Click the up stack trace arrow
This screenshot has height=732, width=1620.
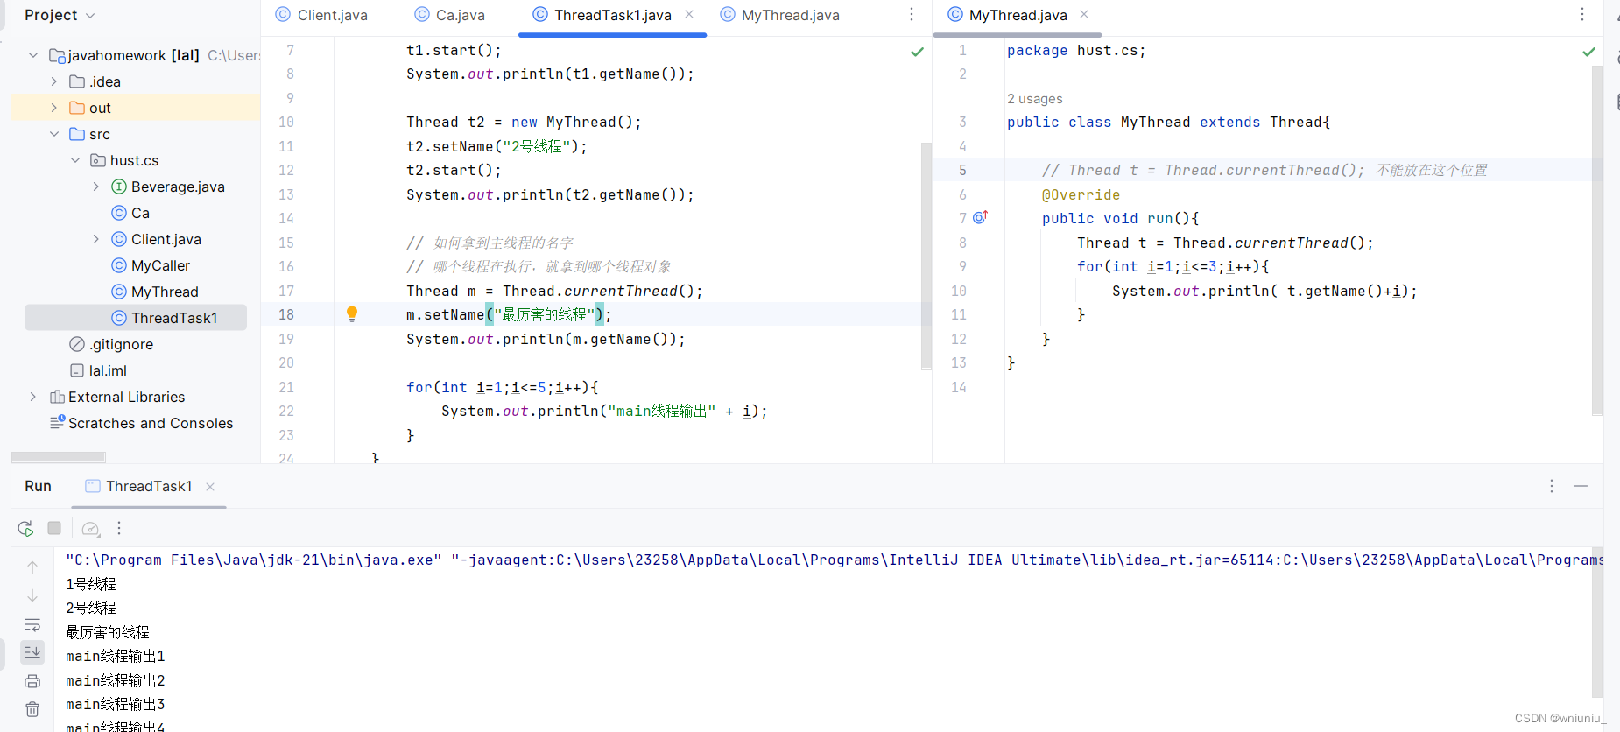32,567
